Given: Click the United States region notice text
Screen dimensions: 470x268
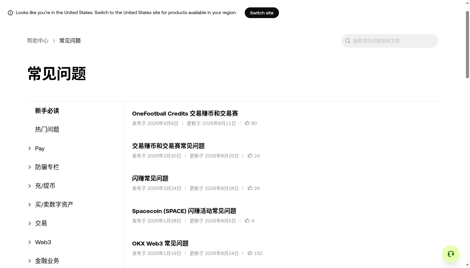Looking at the screenshot, I should click(x=127, y=13).
